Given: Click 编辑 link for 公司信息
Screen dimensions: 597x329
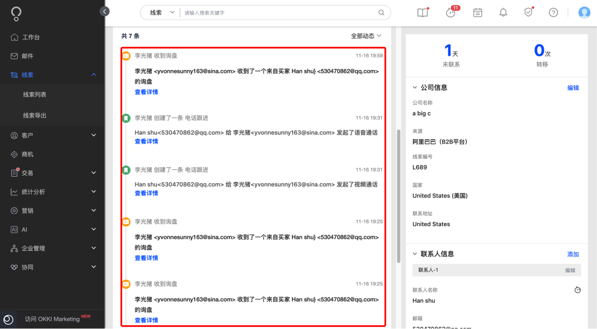Looking at the screenshot, I should coord(573,88).
